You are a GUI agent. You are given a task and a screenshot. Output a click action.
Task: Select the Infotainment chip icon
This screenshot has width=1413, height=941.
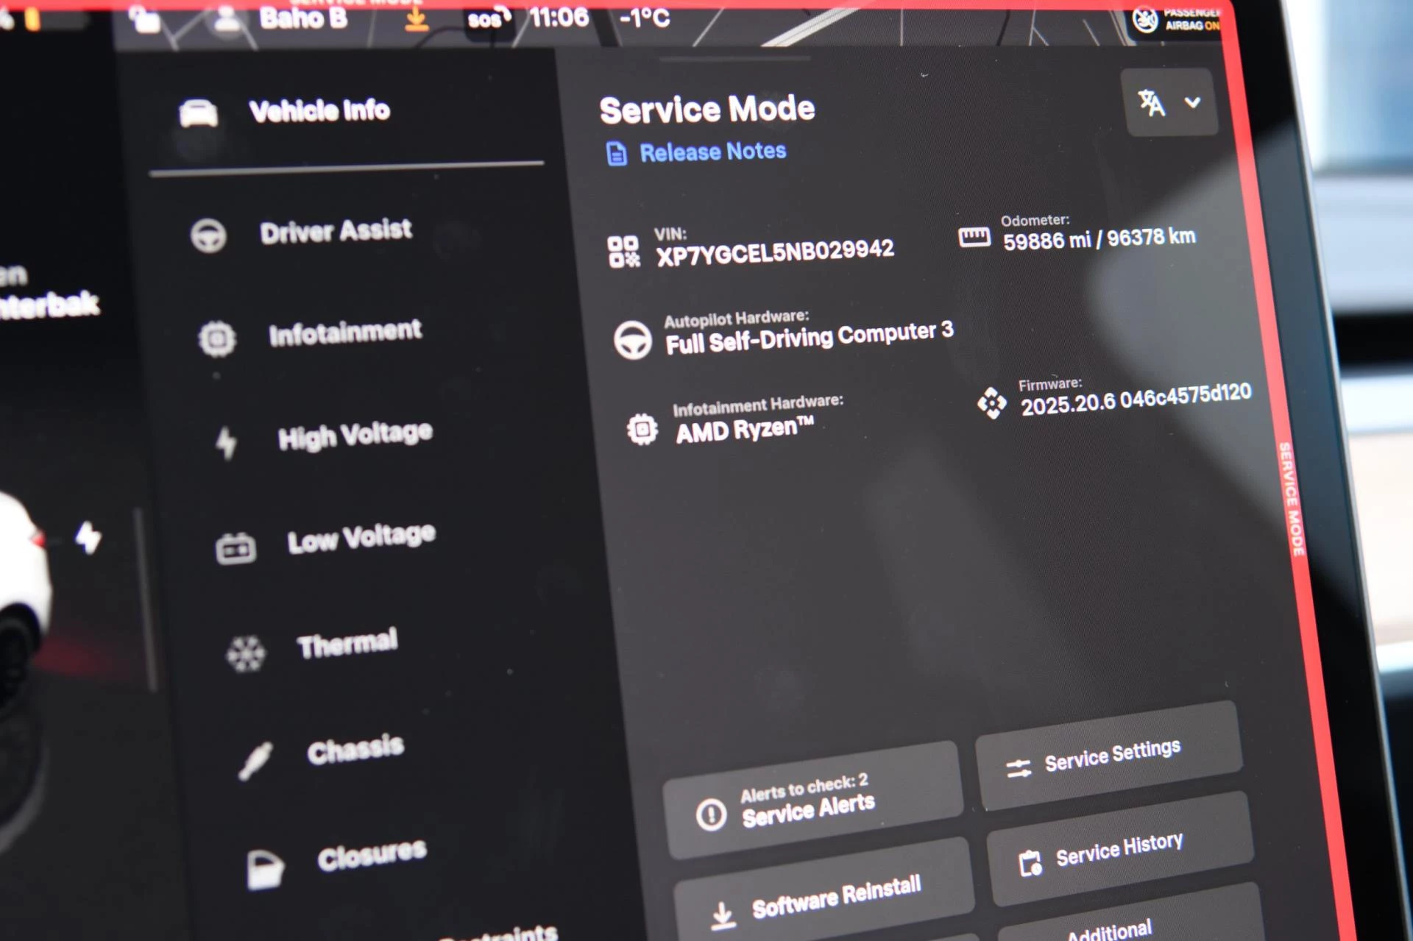tap(217, 339)
